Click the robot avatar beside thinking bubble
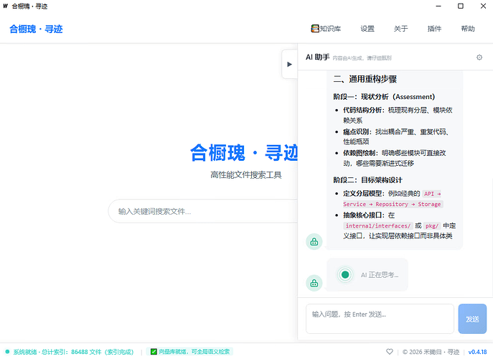The width and height of the screenshot is (493, 359). pyautogui.click(x=314, y=283)
